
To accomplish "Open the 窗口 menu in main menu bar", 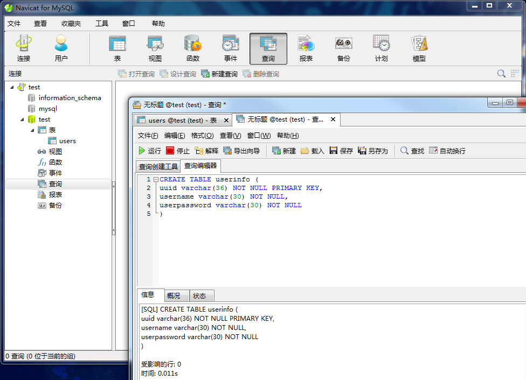I will (128, 24).
